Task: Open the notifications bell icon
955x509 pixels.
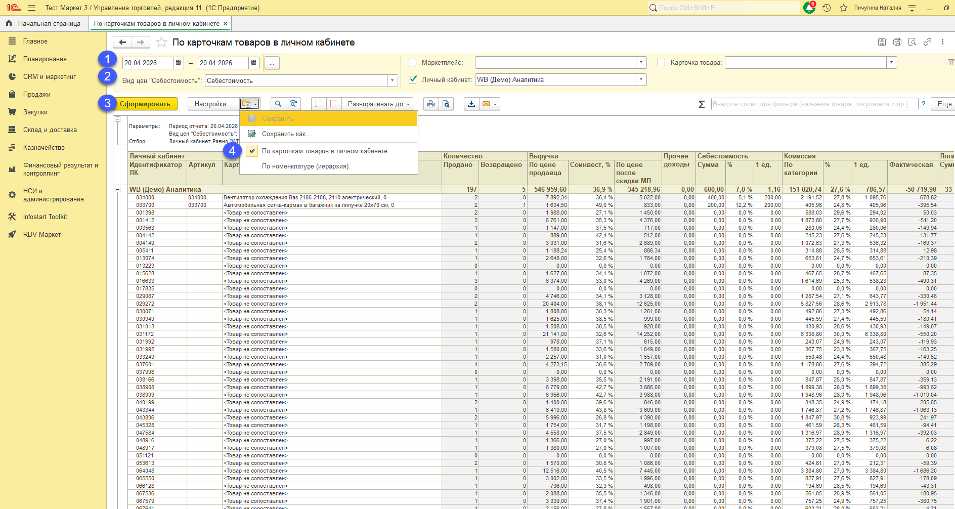Action: click(x=809, y=8)
